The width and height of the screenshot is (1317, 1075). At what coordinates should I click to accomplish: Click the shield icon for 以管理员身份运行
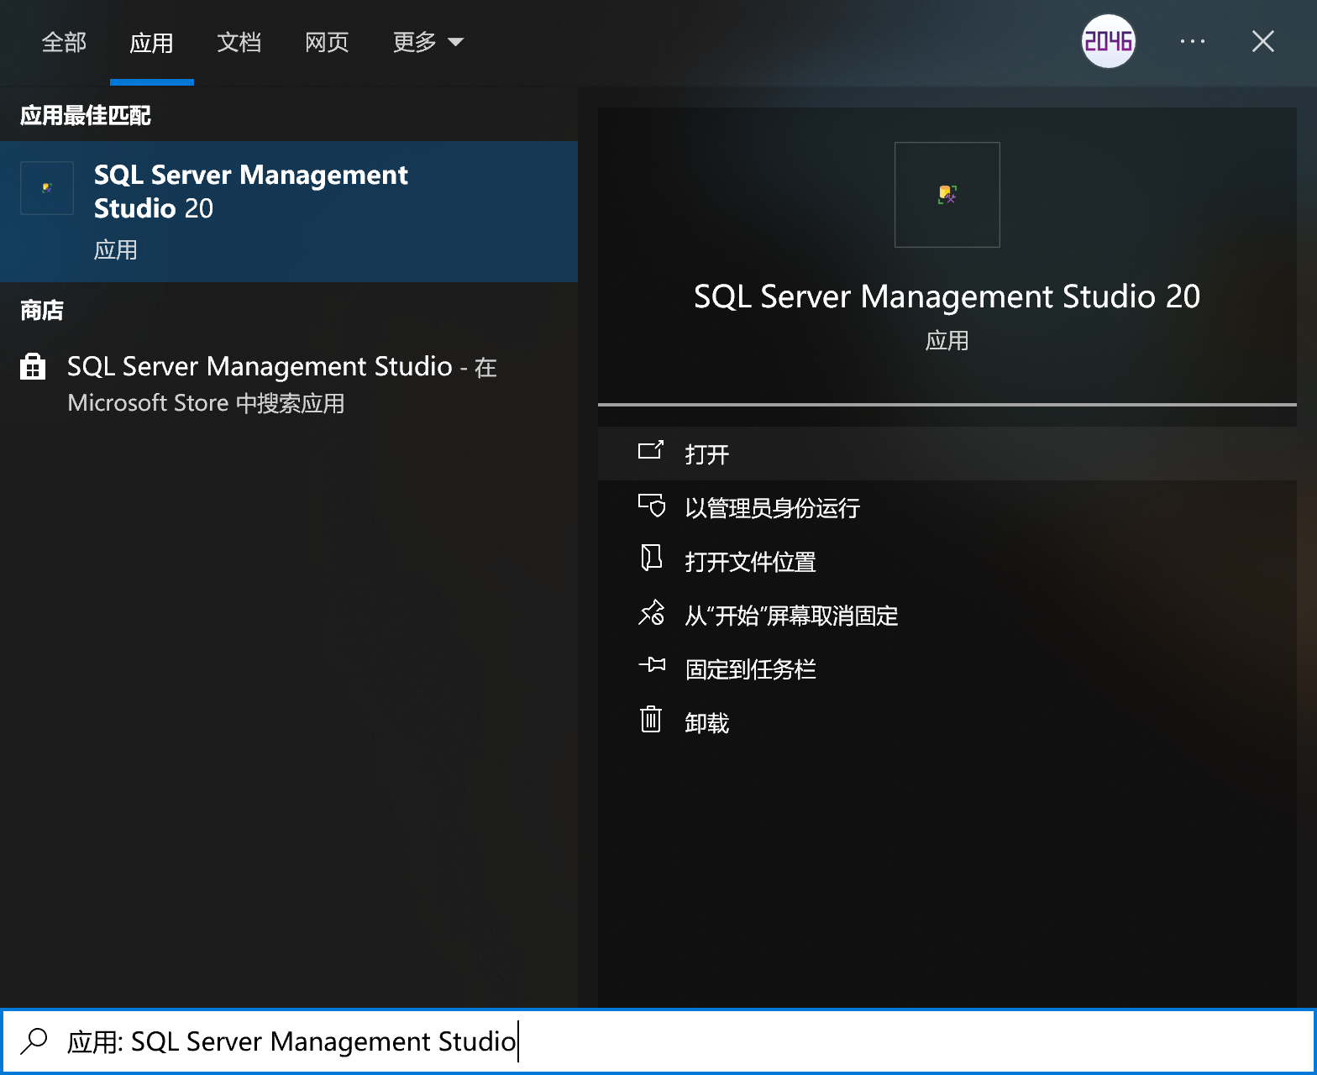tap(651, 506)
